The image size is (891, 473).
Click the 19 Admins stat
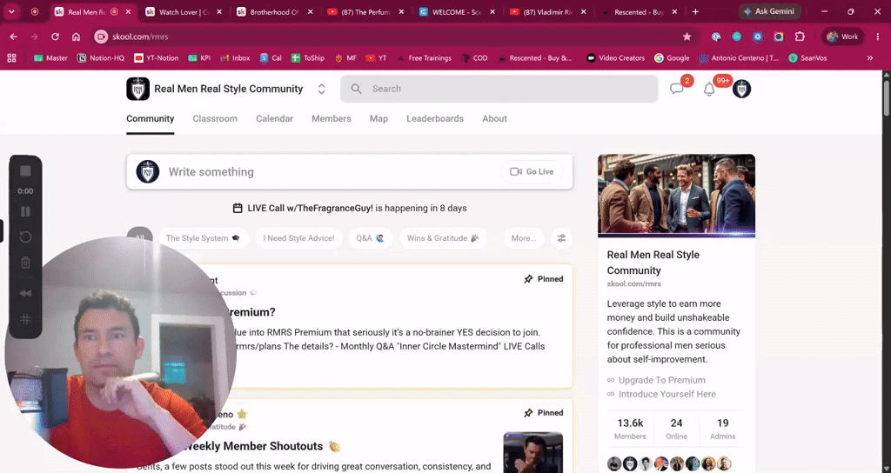tap(722, 429)
